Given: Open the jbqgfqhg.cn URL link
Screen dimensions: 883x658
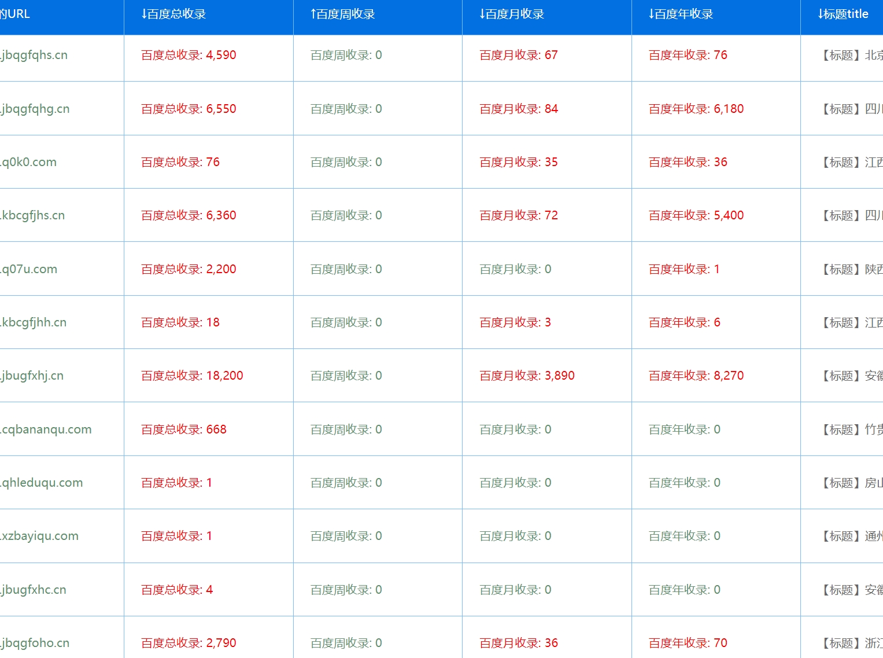Looking at the screenshot, I should click(x=35, y=109).
